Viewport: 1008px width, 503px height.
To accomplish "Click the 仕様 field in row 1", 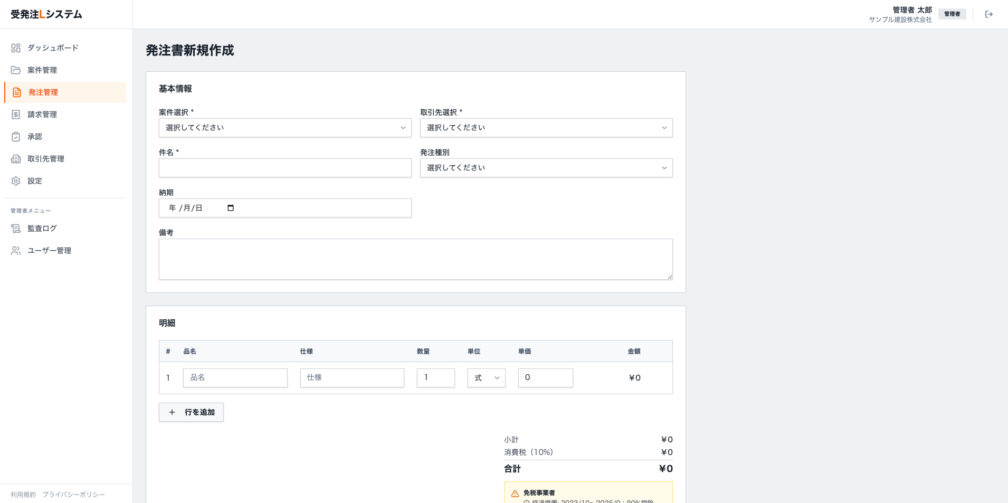I will [x=352, y=378].
